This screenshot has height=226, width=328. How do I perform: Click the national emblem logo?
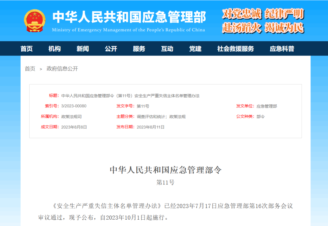click(35, 21)
